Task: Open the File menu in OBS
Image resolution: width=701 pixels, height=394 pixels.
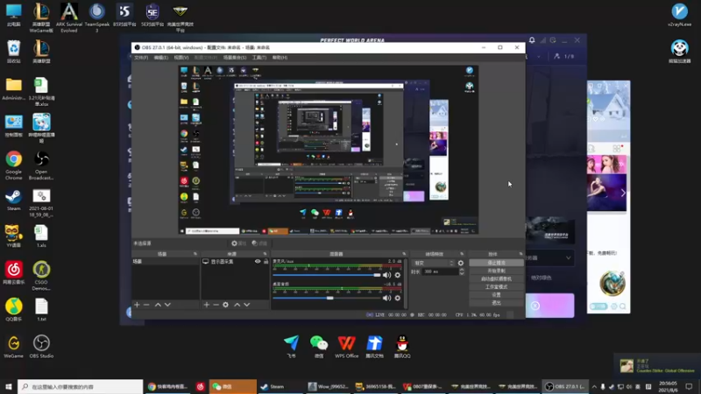Action: (141, 58)
